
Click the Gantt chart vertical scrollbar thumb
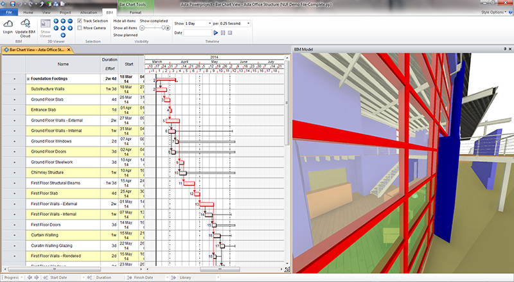(287, 103)
